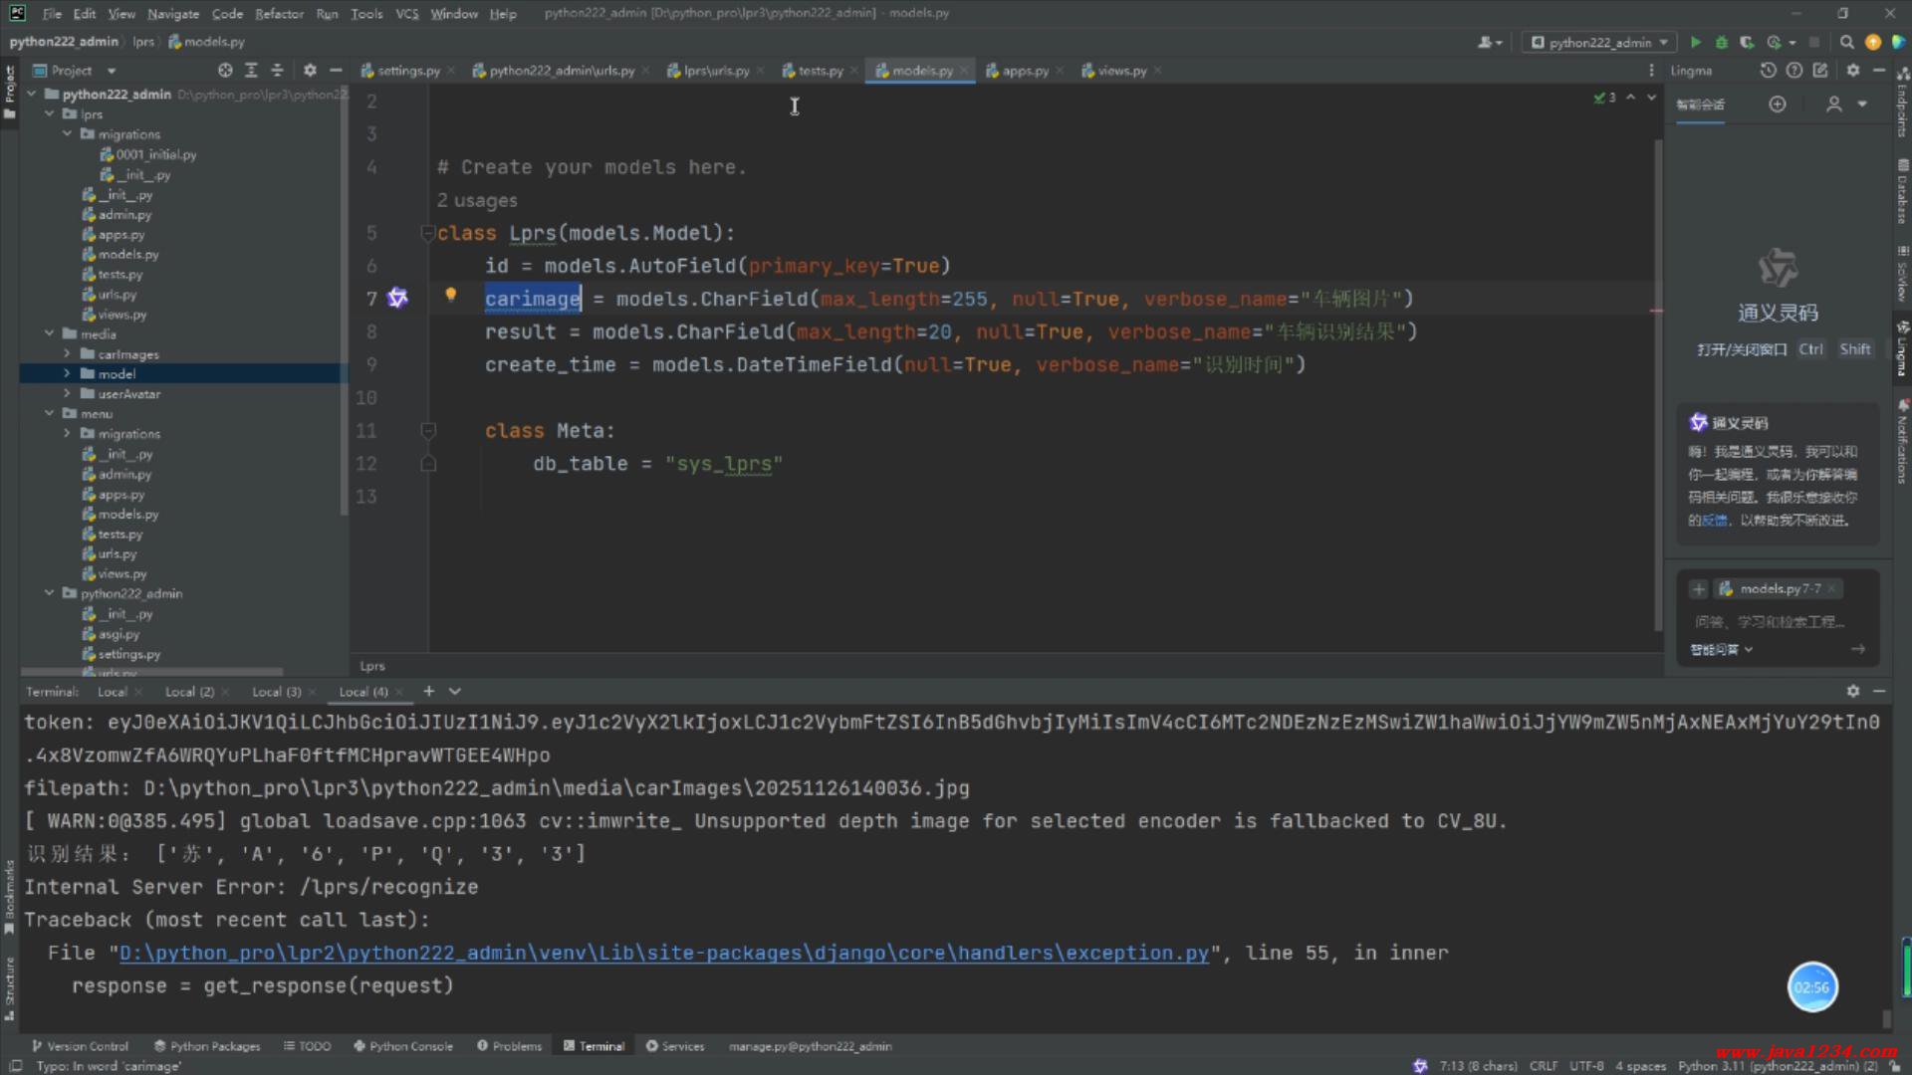The image size is (1912, 1075).
Task: Collapse the lprs folder
Action: click(49, 114)
